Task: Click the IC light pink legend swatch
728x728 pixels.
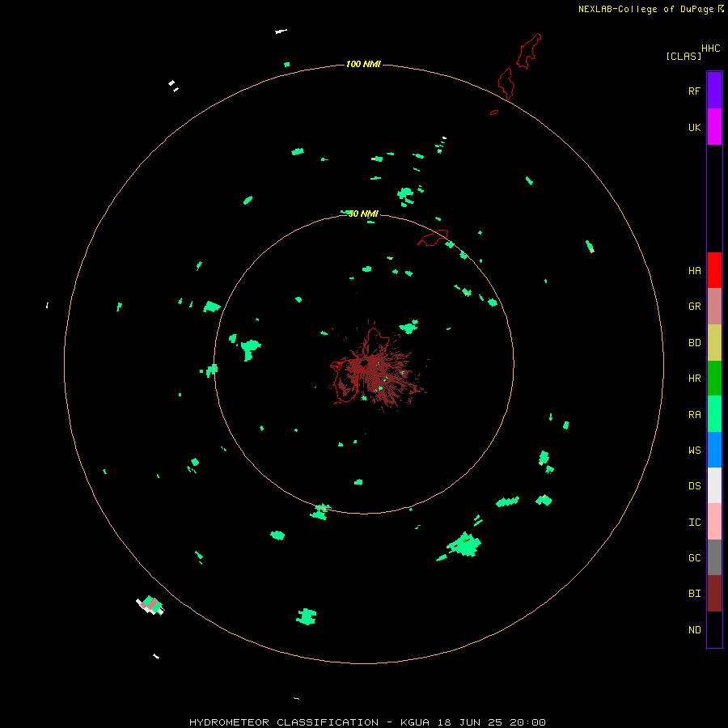Action: tap(714, 522)
